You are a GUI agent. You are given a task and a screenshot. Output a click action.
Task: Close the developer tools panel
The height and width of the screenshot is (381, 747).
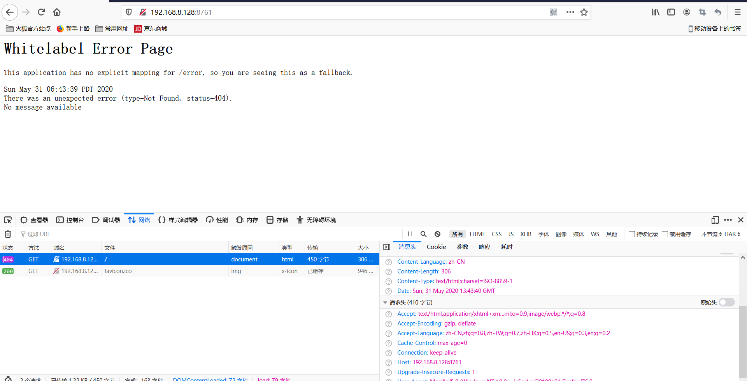[741, 220]
